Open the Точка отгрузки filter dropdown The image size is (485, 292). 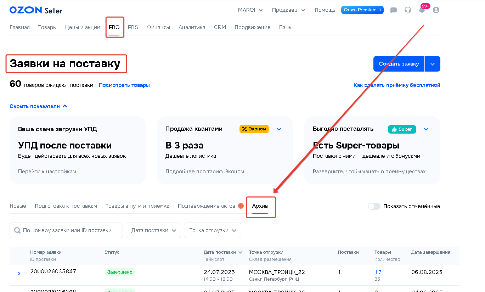[213, 230]
